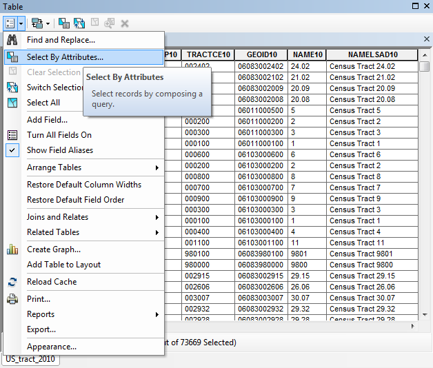Click the vertical scrollbar thumb
Image resolution: width=433 pixels, height=368 pixels.
coord(425,66)
